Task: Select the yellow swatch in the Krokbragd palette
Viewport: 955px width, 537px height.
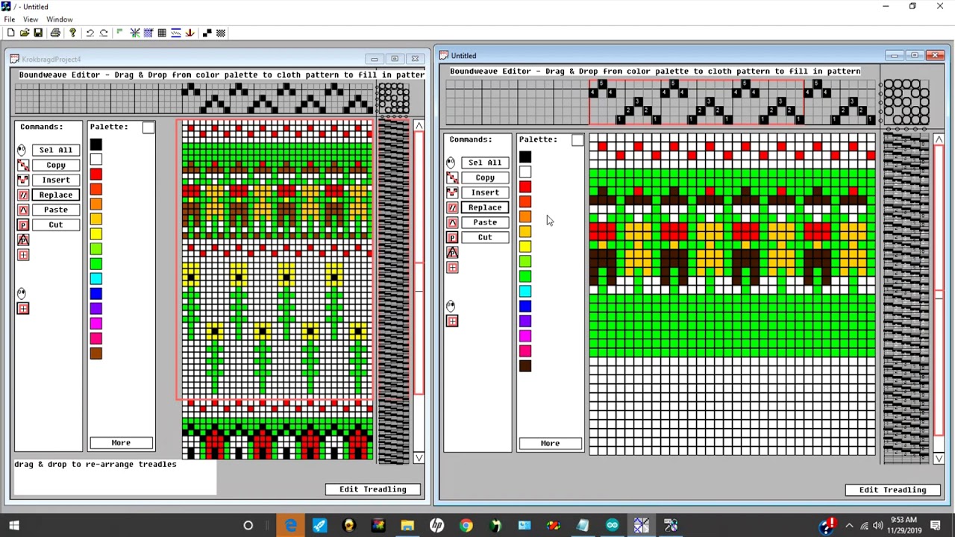Action: (x=96, y=233)
